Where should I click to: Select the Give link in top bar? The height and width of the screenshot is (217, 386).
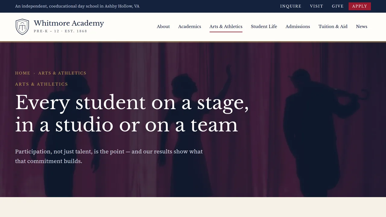point(338,6)
